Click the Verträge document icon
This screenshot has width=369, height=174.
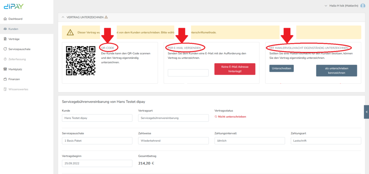click(5, 39)
